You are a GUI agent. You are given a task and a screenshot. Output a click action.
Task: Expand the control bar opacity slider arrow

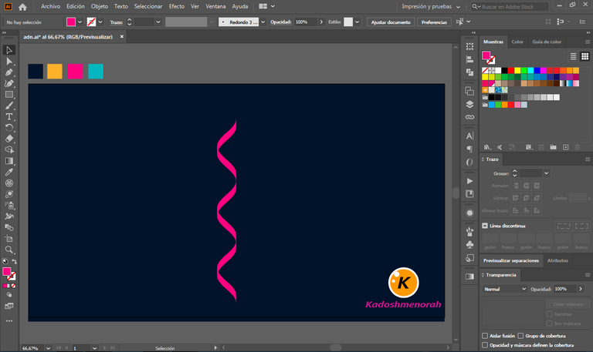(x=321, y=22)
